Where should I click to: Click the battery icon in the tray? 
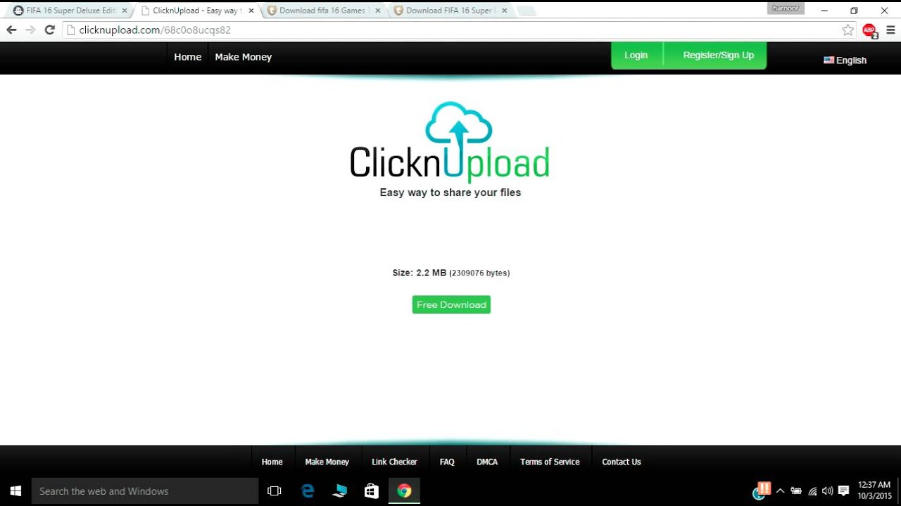pyautogui.click(x=796, y=491)
